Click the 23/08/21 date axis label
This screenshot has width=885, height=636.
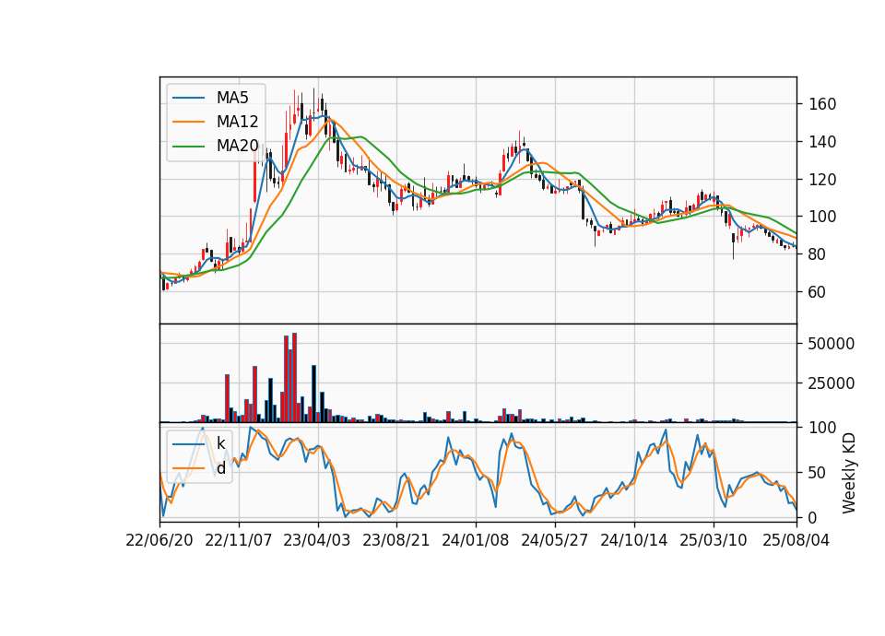pyautogui.click(x=395, y=540)
